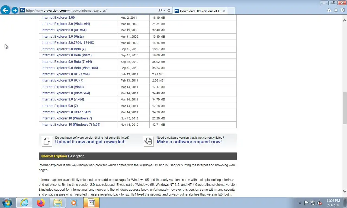Viewport: 347px width, 208px height.
Task: Open the Windows Start menu orb
Action: tap(7, 203)
